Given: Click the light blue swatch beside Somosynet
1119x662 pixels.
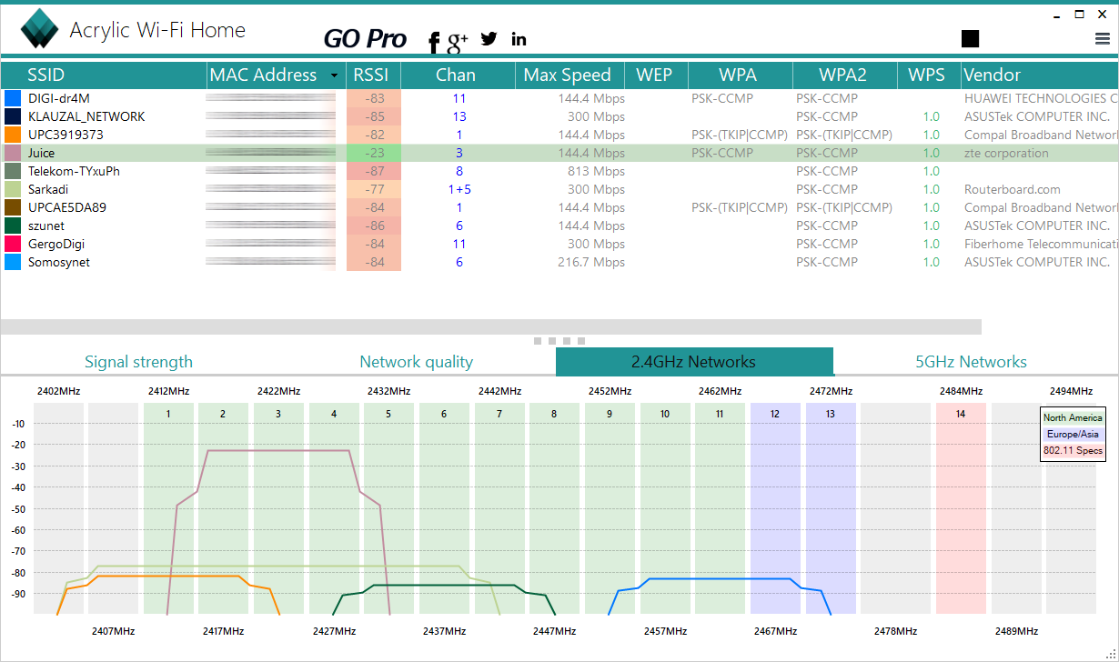Looking at the screenshot, I should 13,262.
